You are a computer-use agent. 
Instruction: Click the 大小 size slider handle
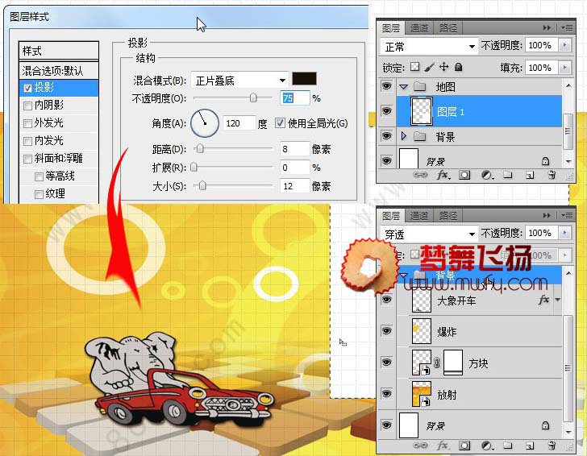[202, 185]
